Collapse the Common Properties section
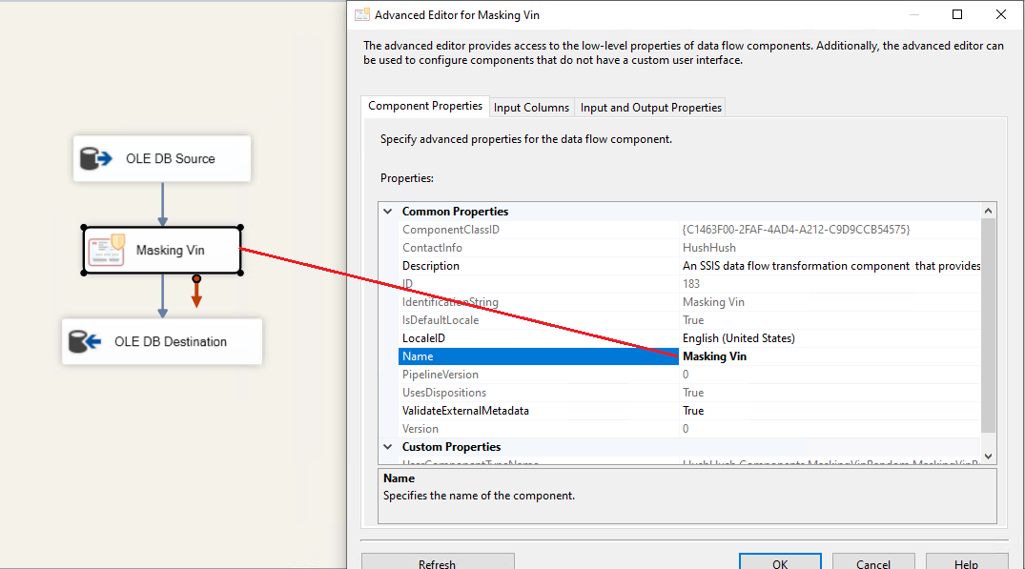This screenshot has height=569, width=1025. (x=388, y=212)
